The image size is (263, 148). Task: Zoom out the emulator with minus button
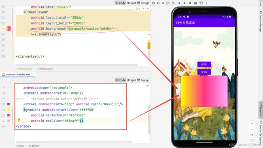pyautogui.click(x=252, y=129)
